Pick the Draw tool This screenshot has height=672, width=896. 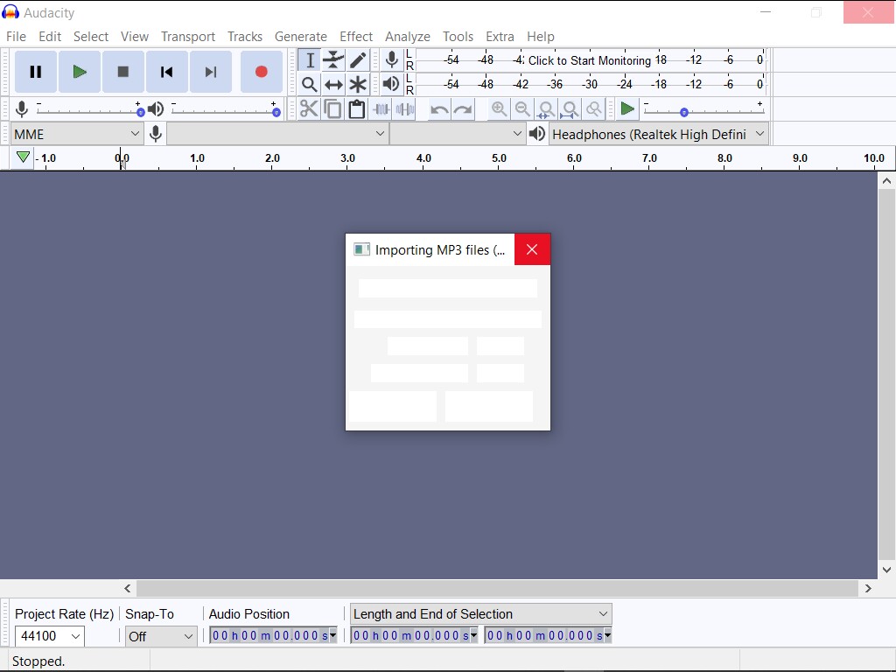358,59
